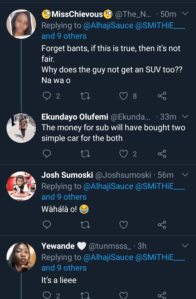Reply to Ekundayo Olufemi's tweet

(x=47, y=154)
